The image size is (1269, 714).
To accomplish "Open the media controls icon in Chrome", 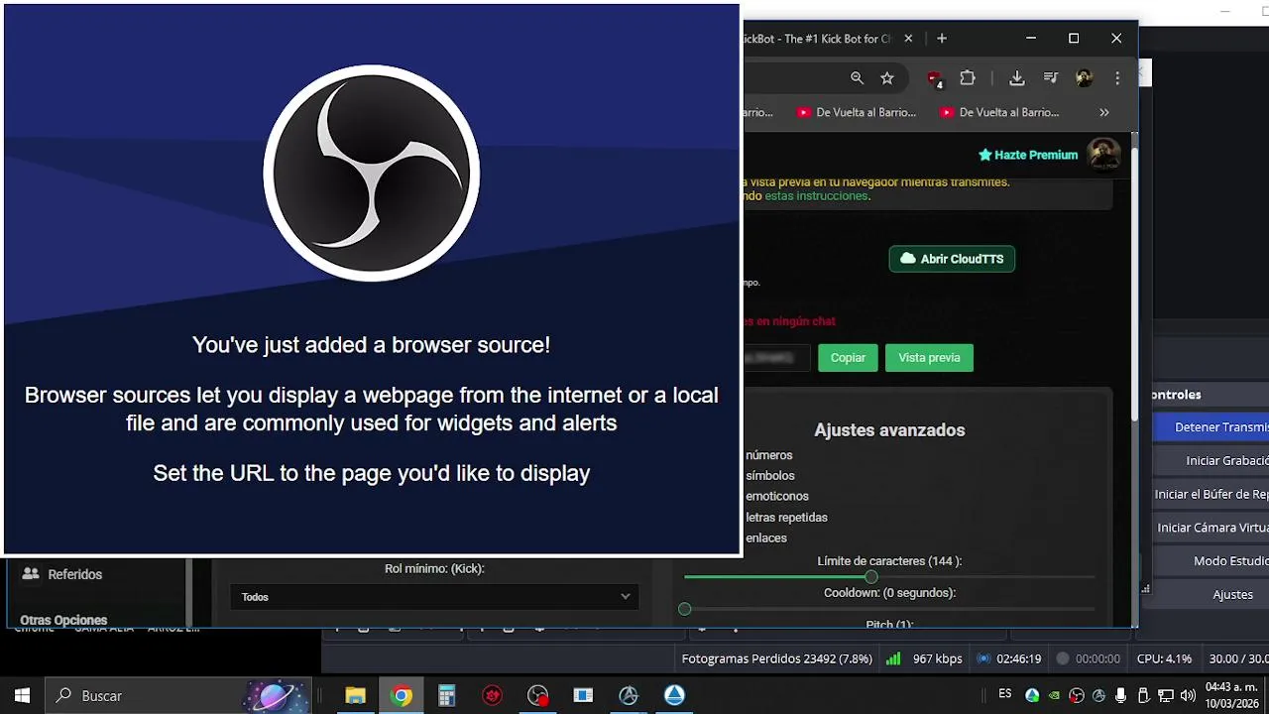I will (x=1051, y=77).
